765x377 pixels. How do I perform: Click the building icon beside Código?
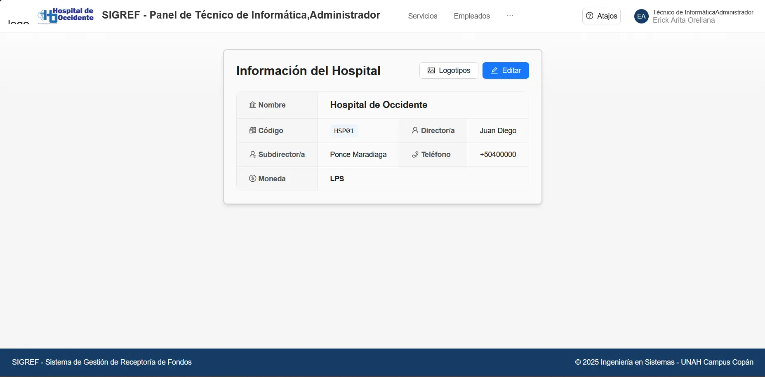click(252, 131)
